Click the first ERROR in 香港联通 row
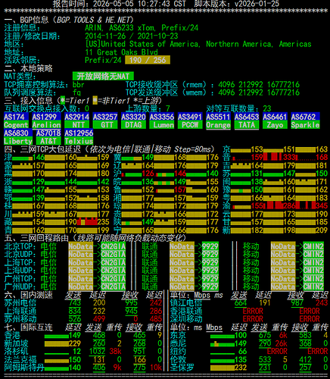This screenshot has height=379, width=330. coord(253,311)
